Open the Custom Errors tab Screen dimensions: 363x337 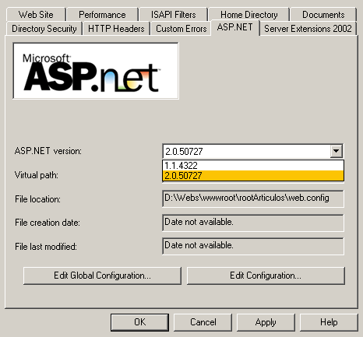coord(181,29)
